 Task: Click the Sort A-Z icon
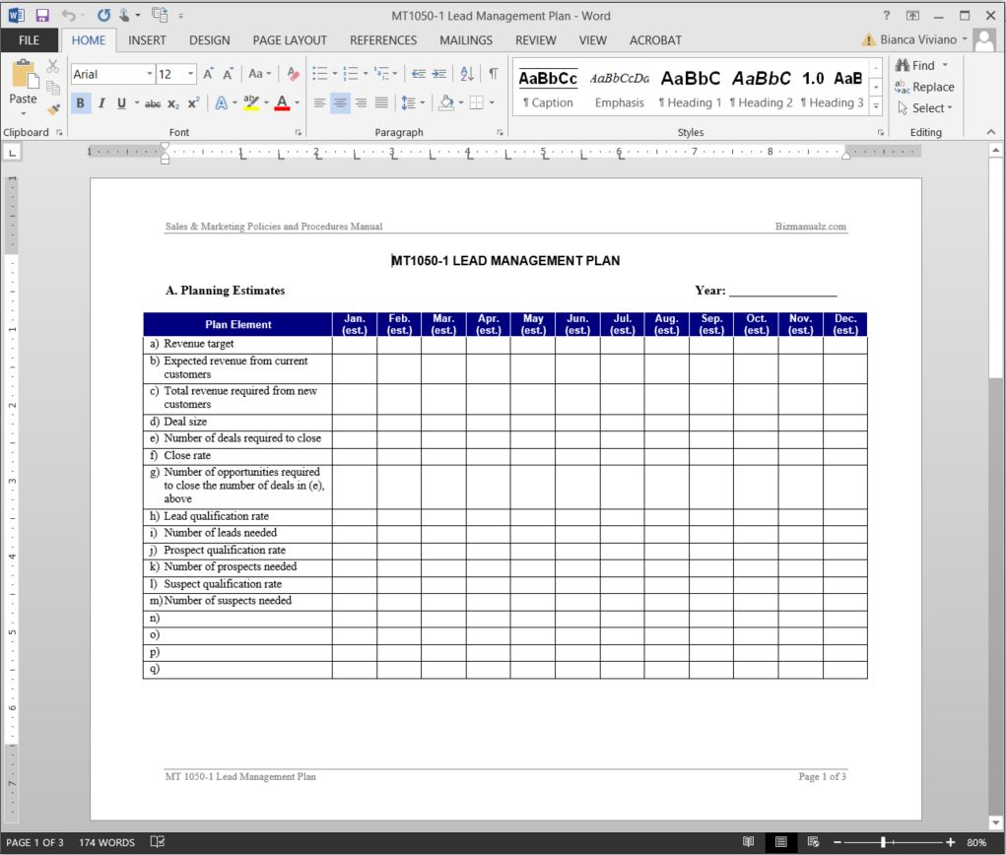point(467,74)
